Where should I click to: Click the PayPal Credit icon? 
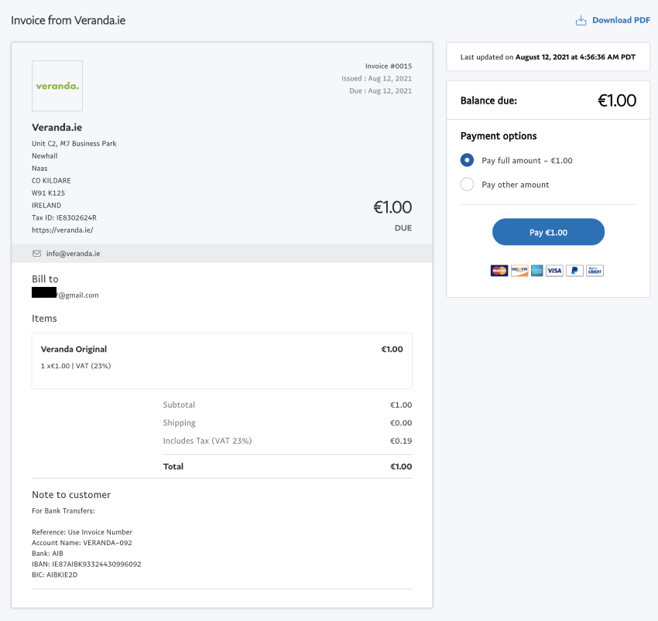(595, 271)
